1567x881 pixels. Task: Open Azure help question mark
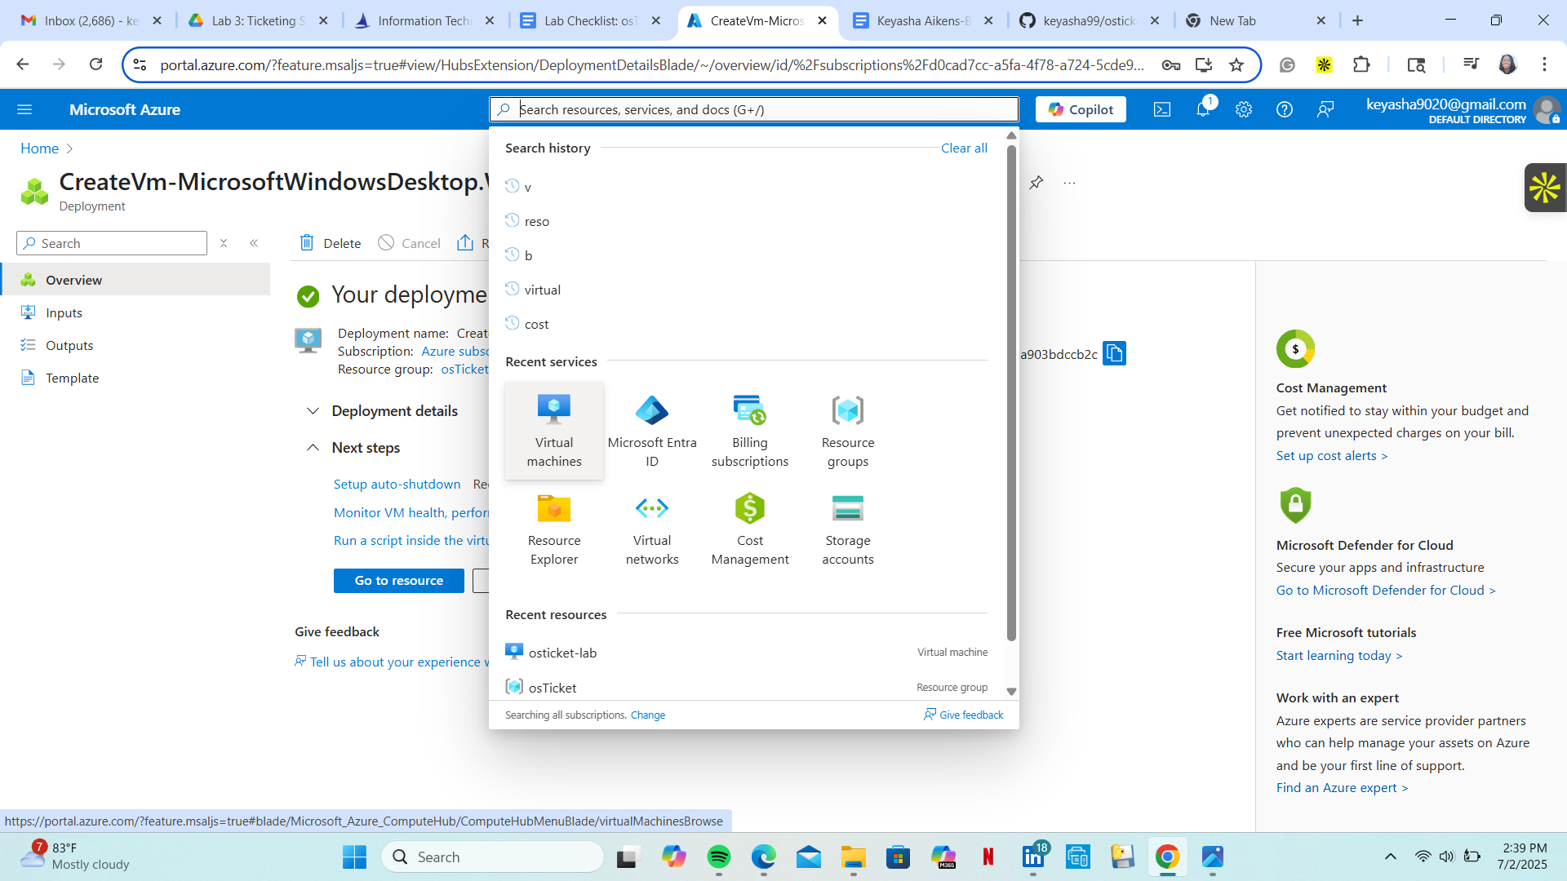(1285, 109)
